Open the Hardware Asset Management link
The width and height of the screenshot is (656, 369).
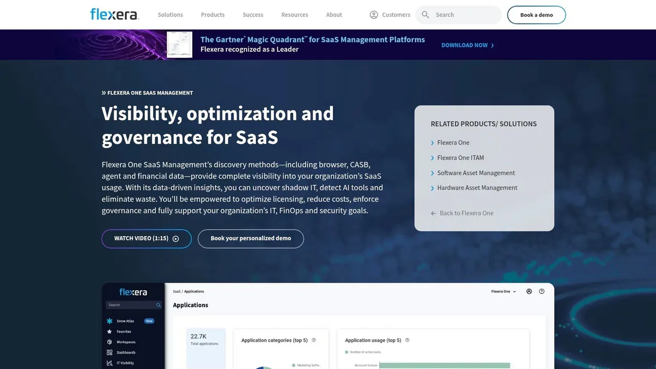pyautogui.click(x=477, y=188)
